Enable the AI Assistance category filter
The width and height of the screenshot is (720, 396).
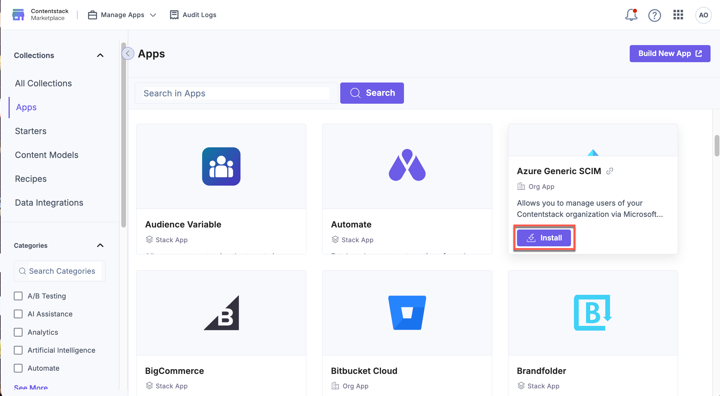coord(18,314)
